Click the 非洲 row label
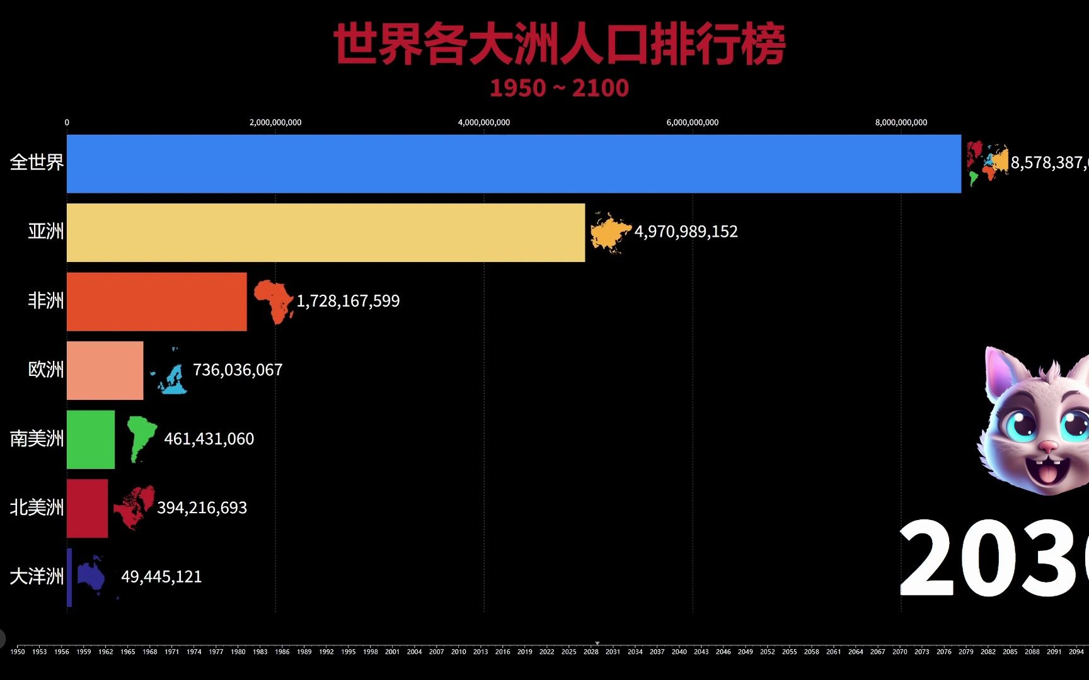Viewport: 1089px width, 680px height. pos(46,300)
